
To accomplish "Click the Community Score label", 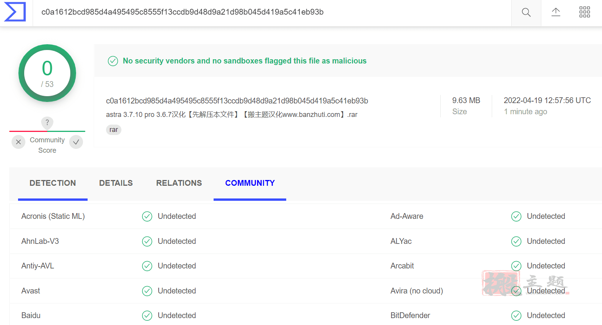I will point(47,145).
